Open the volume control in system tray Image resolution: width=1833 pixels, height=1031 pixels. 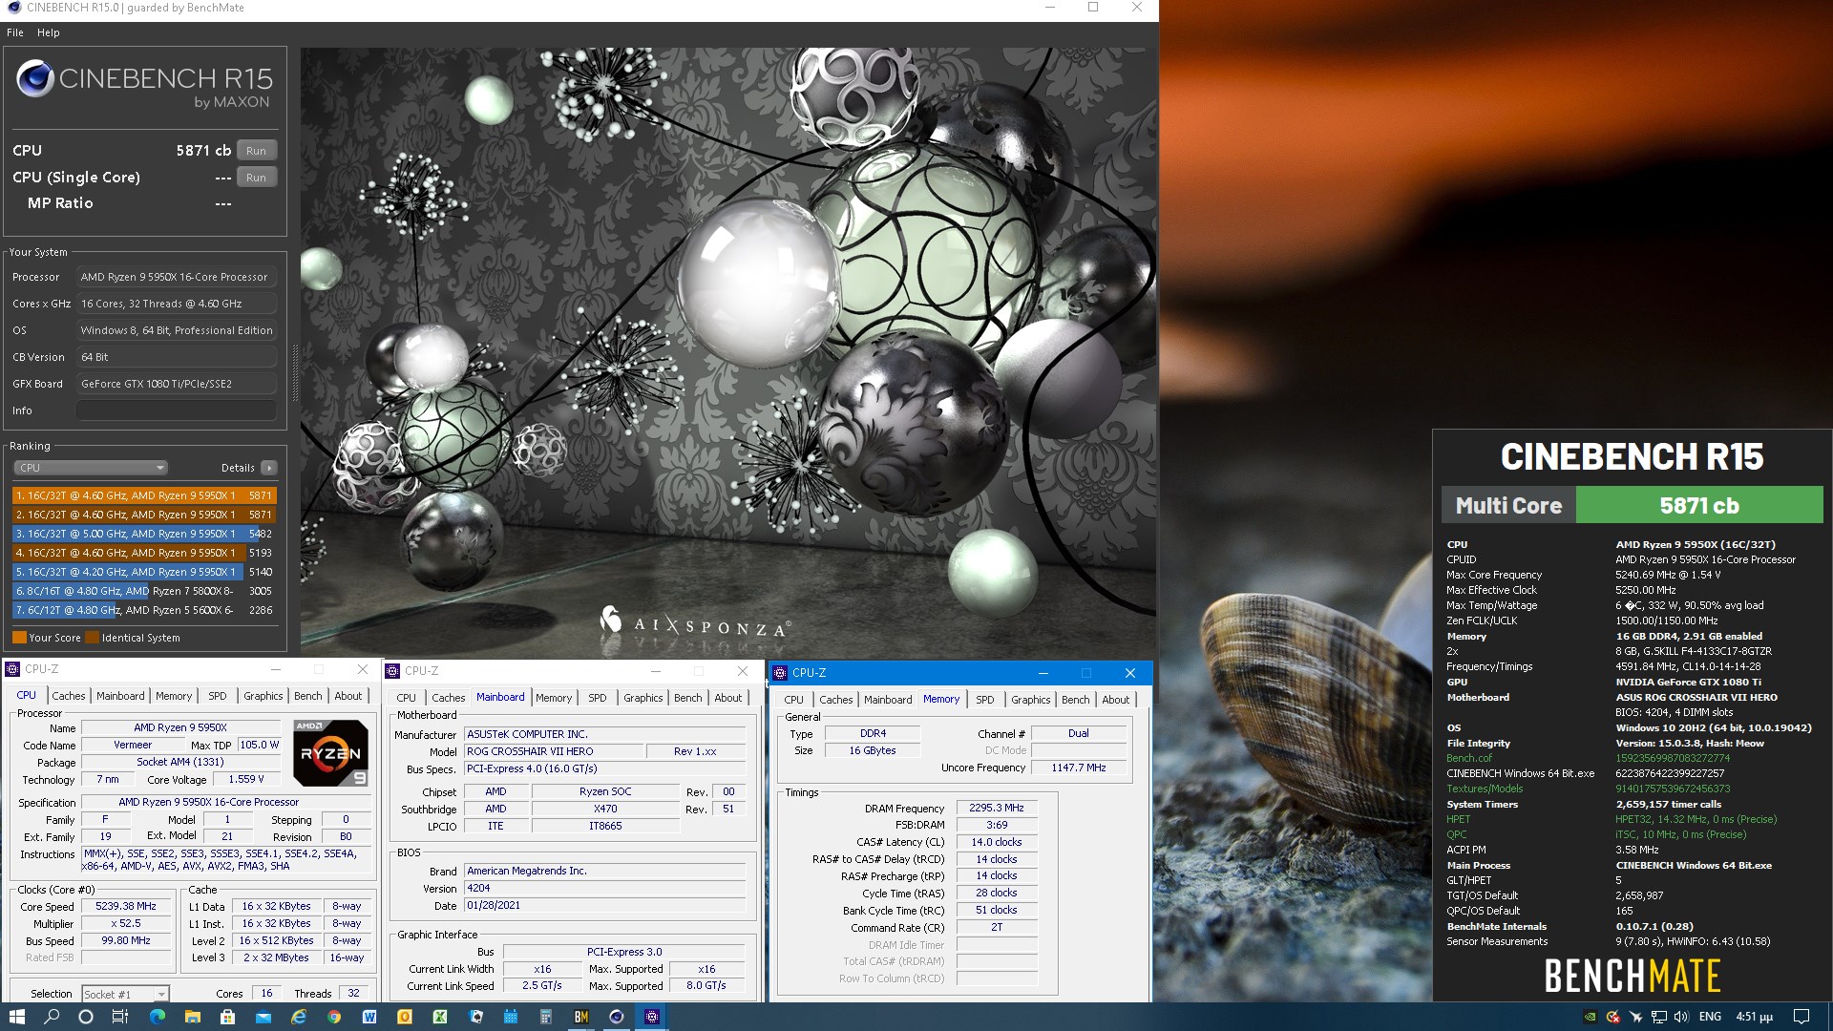[1681, 1017]
